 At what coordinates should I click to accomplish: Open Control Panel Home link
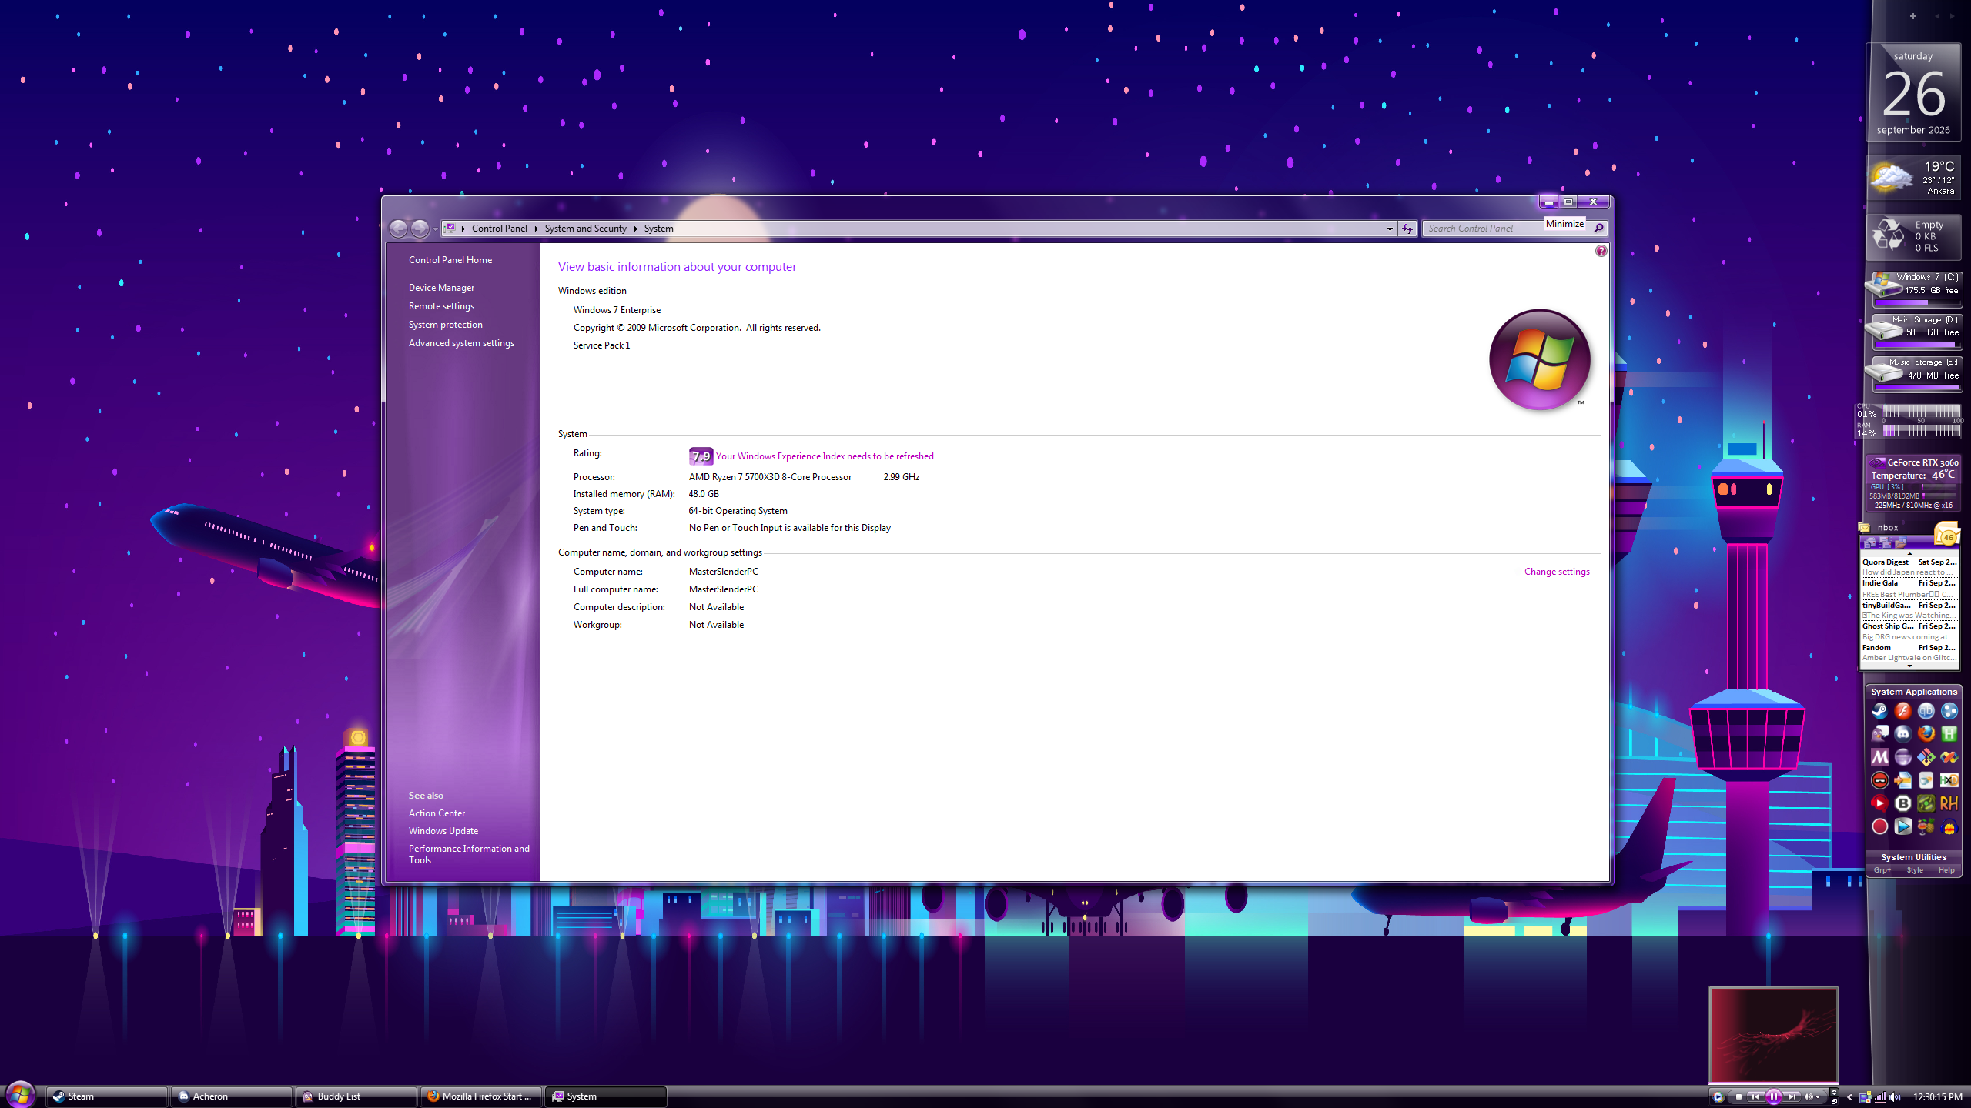[450, 260]
